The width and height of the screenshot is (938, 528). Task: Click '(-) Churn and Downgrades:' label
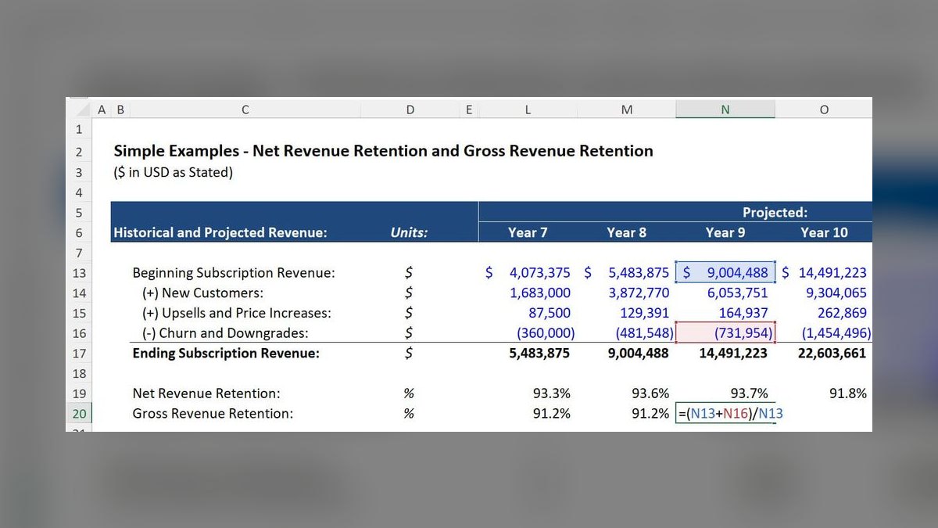(225, 333)
